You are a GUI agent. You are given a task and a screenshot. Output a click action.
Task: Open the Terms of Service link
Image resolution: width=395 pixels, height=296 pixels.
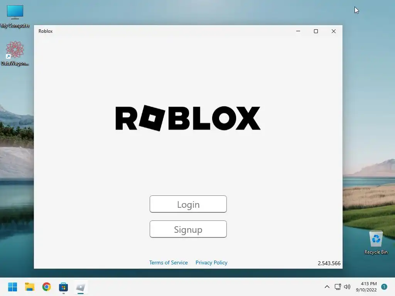[169, 262]
